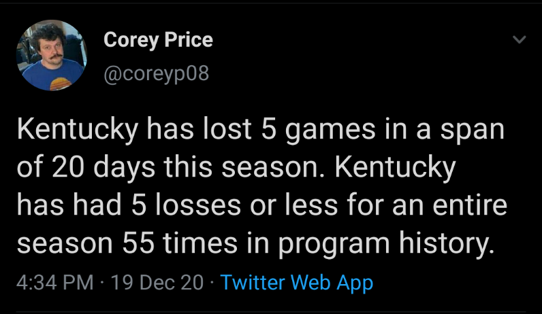Open Corey Price's profile picture
The image size is (542, 314).
click(x=50, y=55)
